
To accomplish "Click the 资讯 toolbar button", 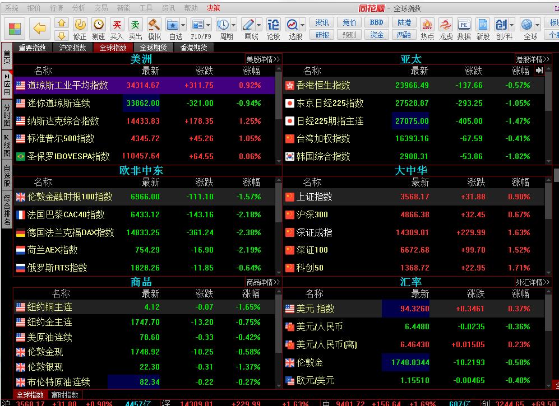I will click(322, 22).
